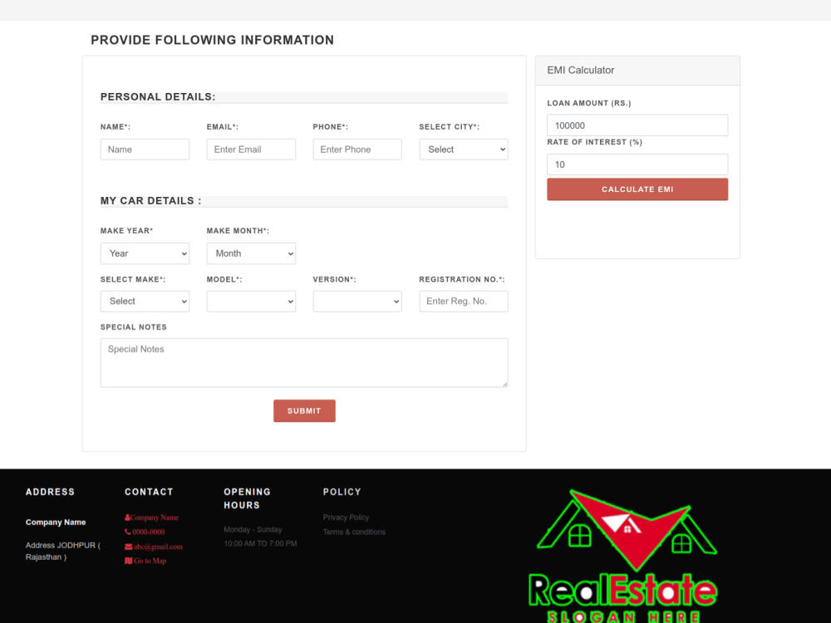Viewport: 831px width, 623px height.
Task: Focus the Enter Phone input field
Action: point(357,150)
